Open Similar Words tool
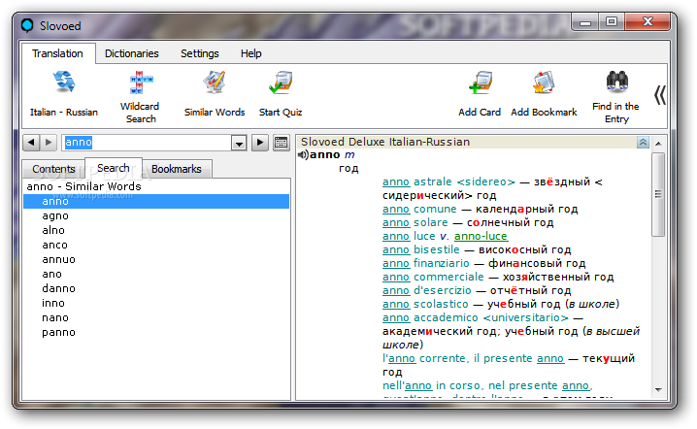697x429 pixels. pyautogui.click(x=215, y=82)
